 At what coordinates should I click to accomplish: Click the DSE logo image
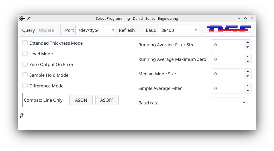click(x=228, y=30)
